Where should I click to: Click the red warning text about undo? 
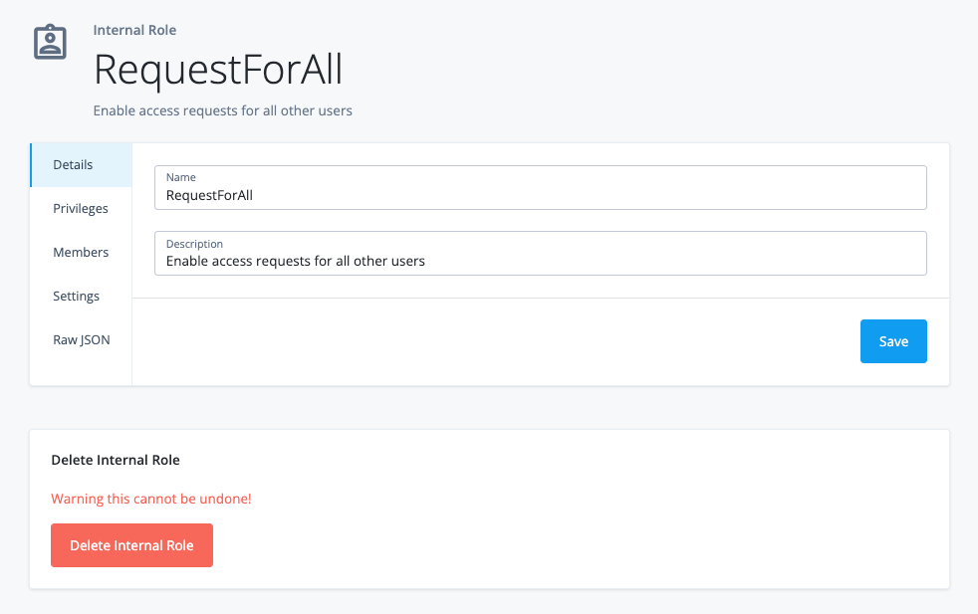(150, 499)
